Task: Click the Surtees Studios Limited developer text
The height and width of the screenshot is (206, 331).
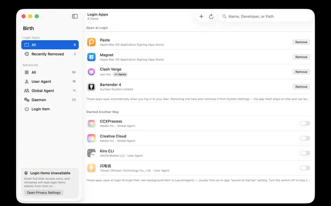Action: click(116, 90)
